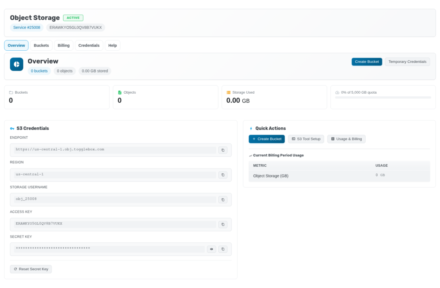440x288 pixels.
Task: Reset the secret key
Action: pyautogui.click(x=31, y=269)
